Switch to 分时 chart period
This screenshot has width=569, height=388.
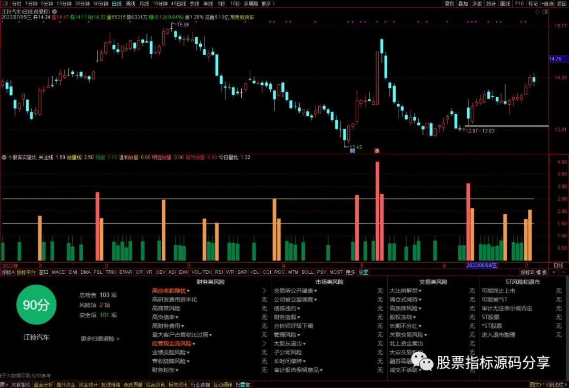17,3
